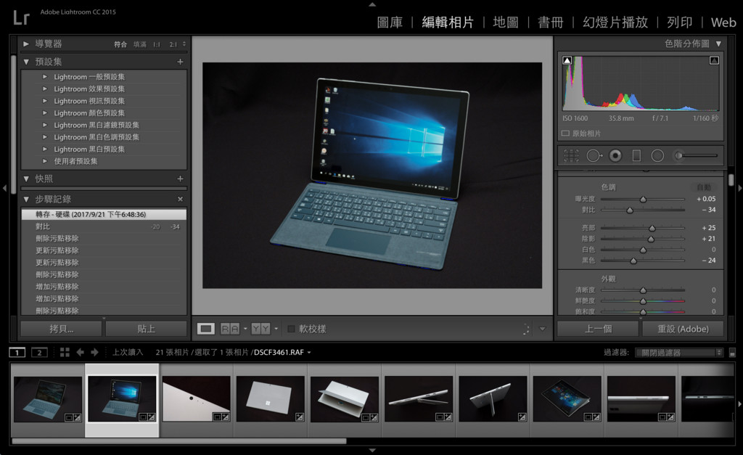Add a new snapshot with plus icon
Image resolution: width=743 pixels, height=455 pixels.
(x=180, y=179)
